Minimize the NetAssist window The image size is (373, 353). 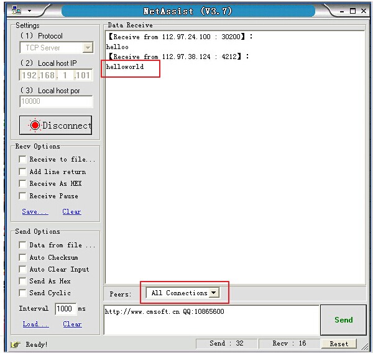pos(342,11)
